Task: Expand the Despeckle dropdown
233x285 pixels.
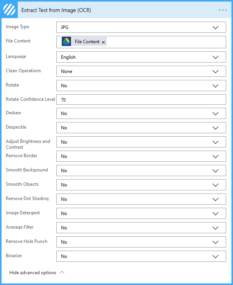Action: coord(141,127)
